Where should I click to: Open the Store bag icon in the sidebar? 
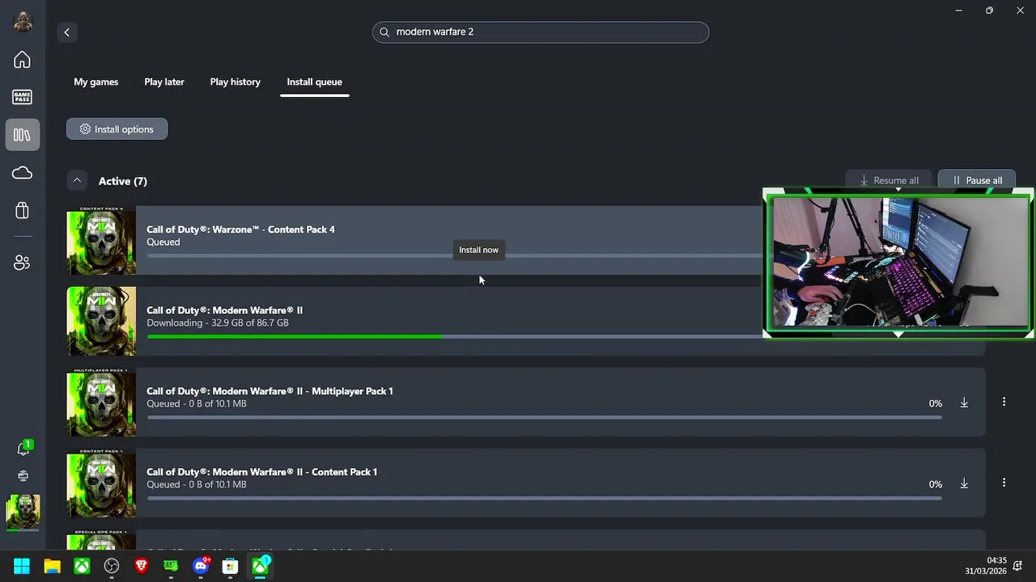click(23, 211)
